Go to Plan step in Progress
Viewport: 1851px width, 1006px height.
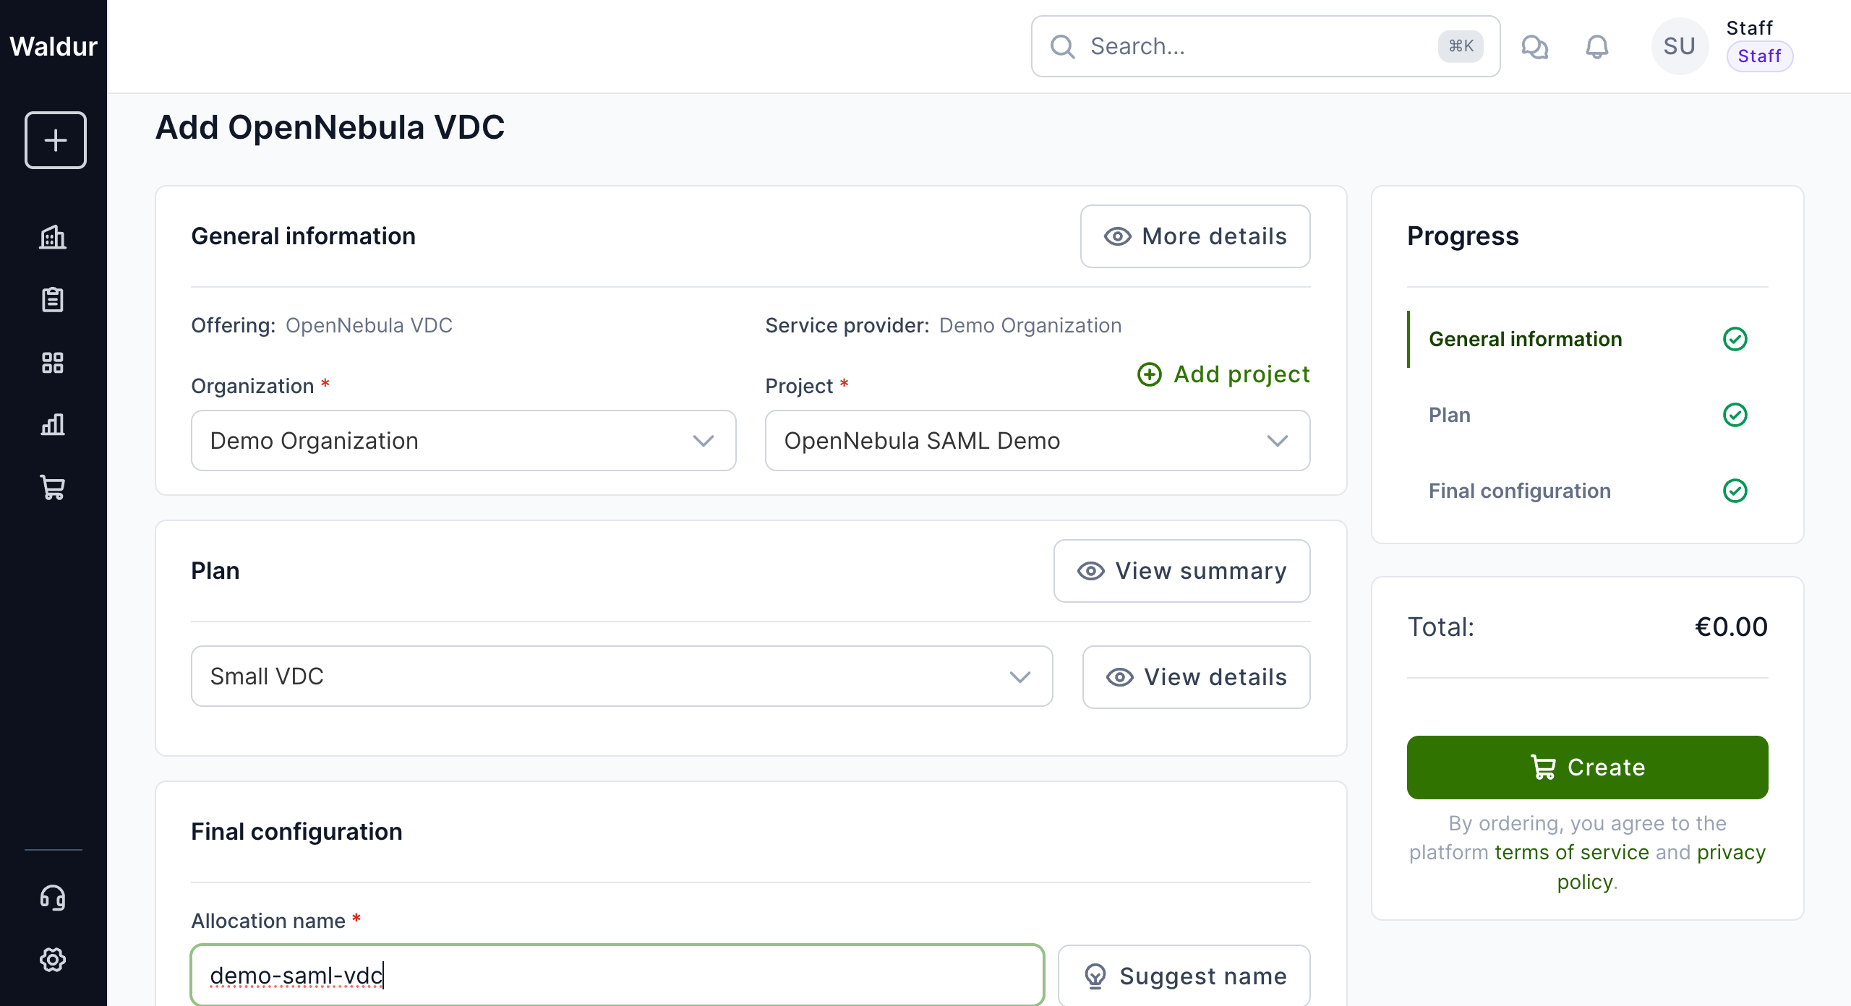[1450, 415]
